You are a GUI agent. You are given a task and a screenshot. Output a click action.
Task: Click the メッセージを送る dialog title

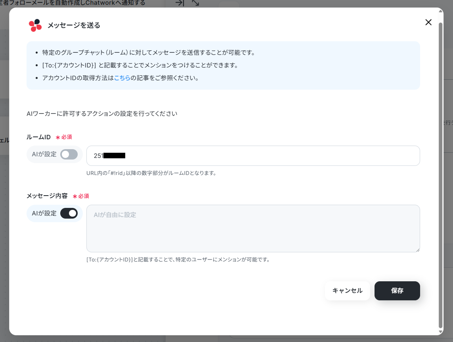(x=74, y=25)
